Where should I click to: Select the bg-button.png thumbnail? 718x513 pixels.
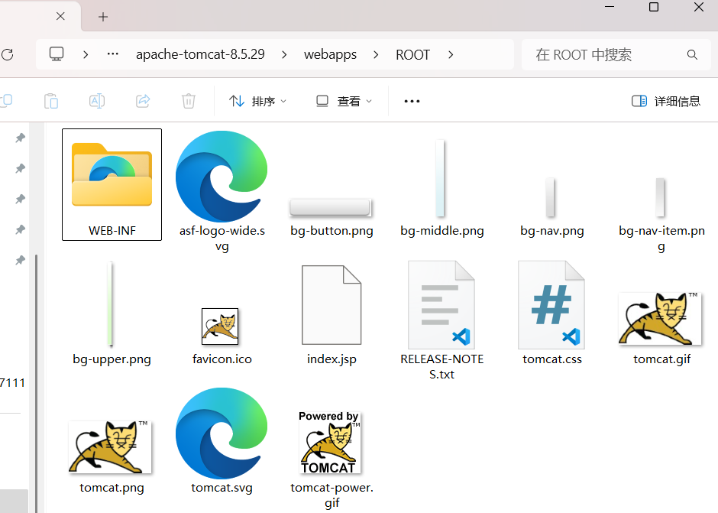pos(331,207)
